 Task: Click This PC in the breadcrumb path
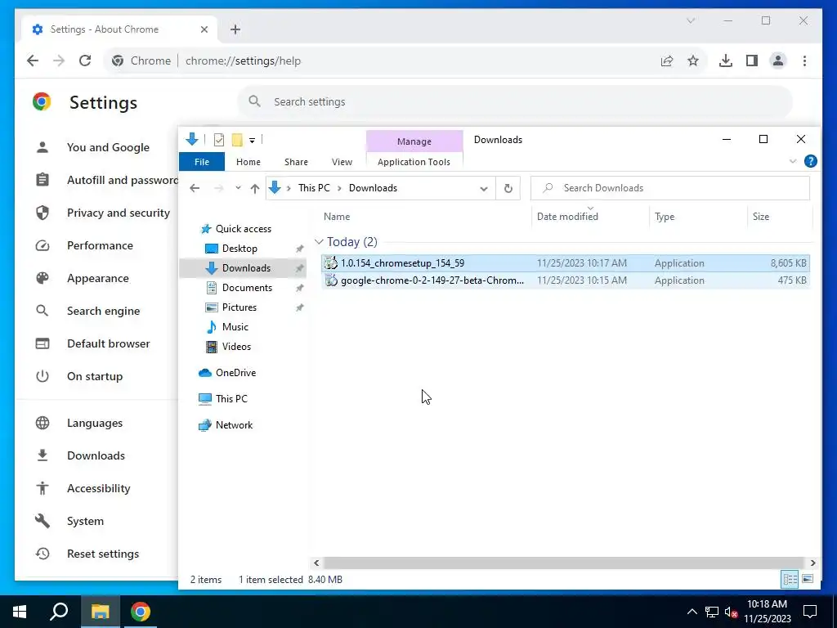pyautogui.click(x=314, y=188)
